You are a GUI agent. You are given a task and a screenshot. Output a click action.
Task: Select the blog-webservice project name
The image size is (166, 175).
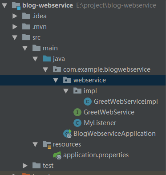pos(48,5)
